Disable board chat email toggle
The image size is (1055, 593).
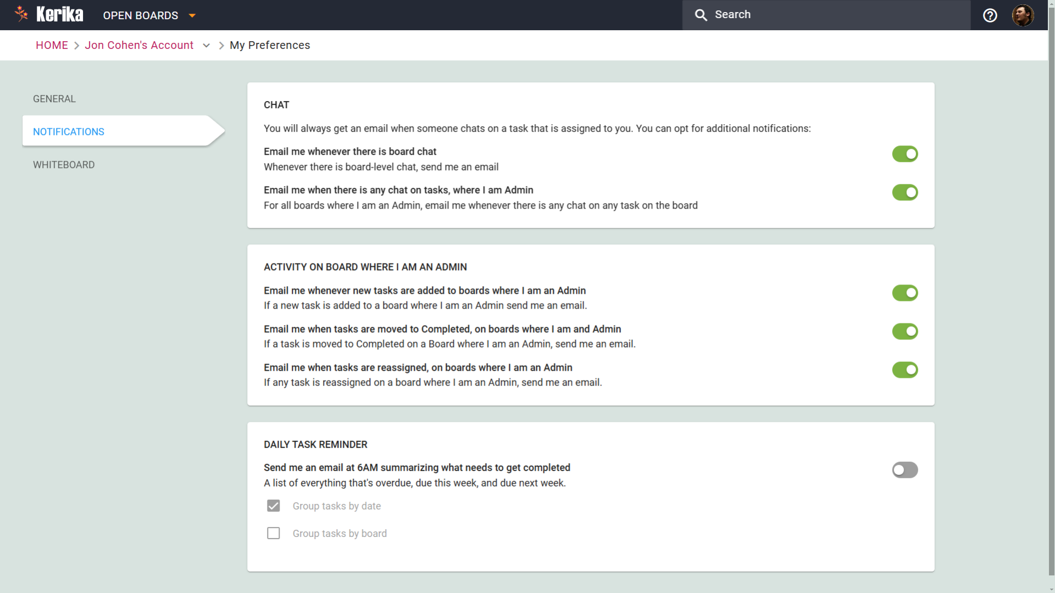click(904, 154)
